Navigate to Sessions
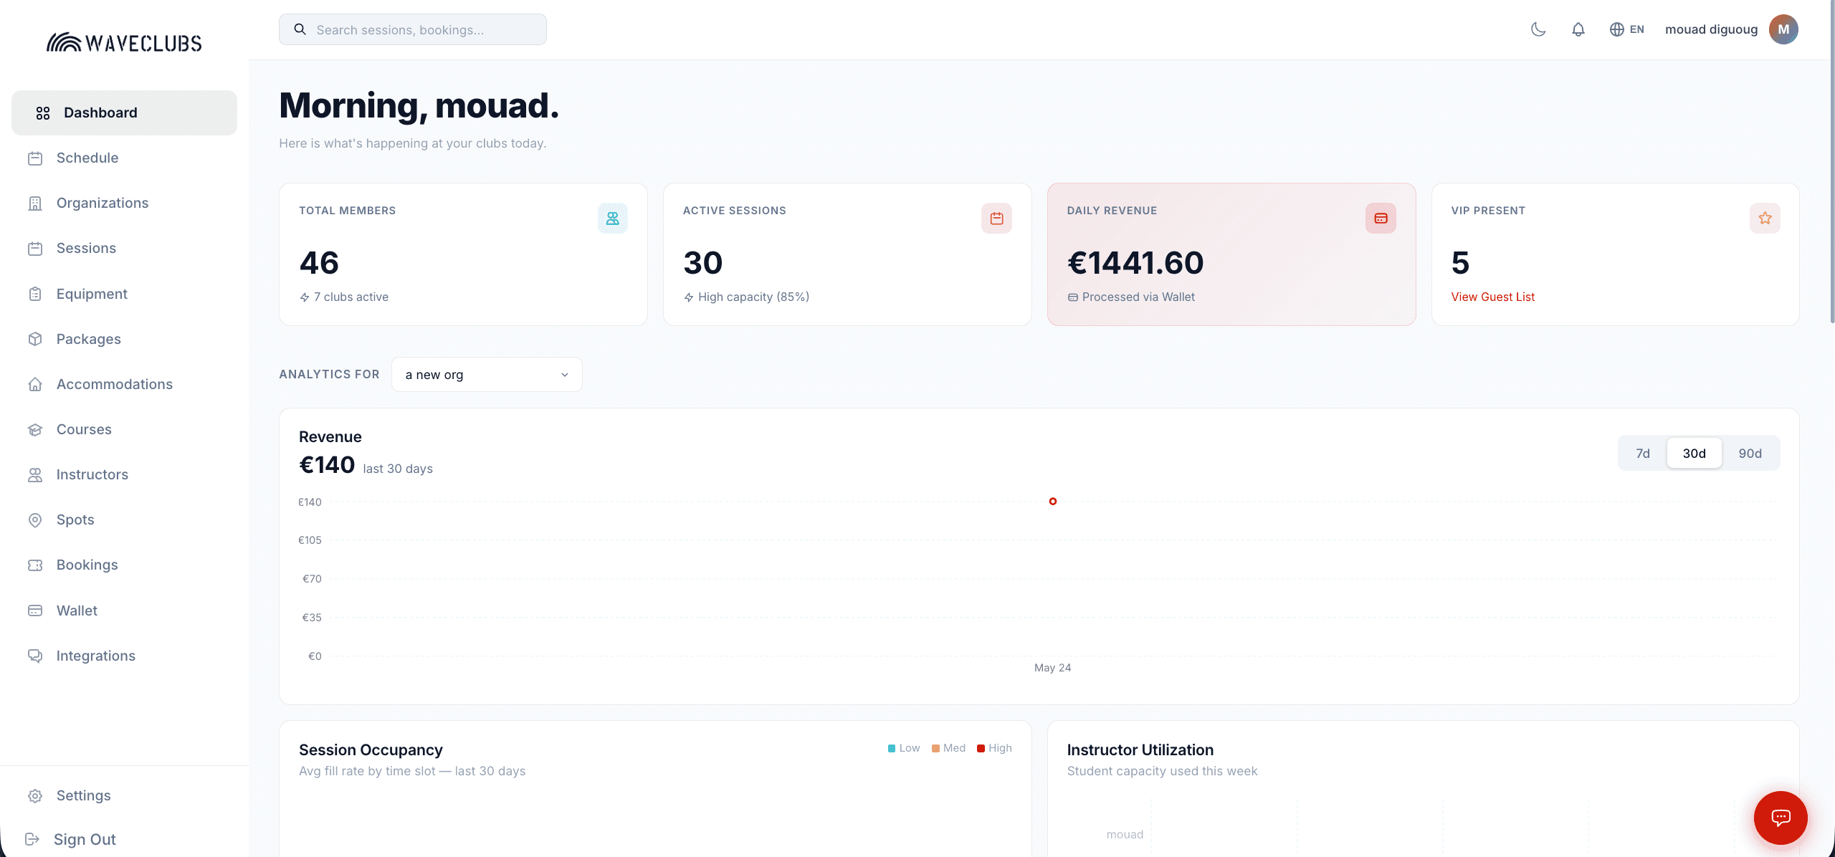Image resolution: width=1835 pixels, height=857 pixels. point(124,248)
